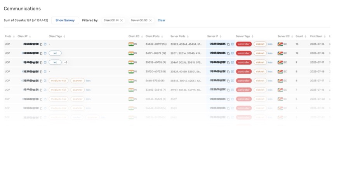Collapse client tags in ports 33683-56818 row
Screen dimensions: 346x176
[88, 90]
